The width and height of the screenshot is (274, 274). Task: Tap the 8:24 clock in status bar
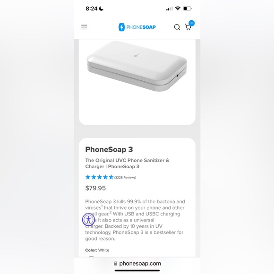(91, 9)
